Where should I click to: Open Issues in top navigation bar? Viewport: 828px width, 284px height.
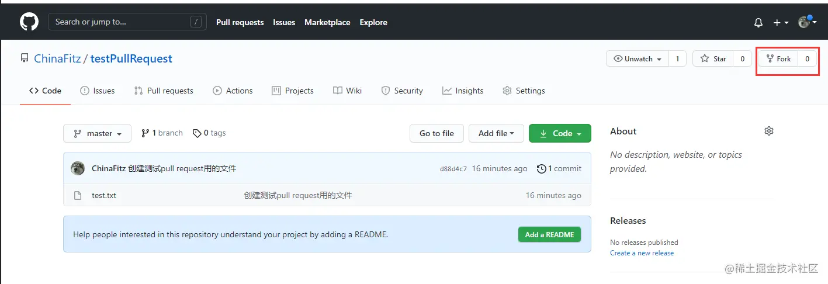pos(284,22)
